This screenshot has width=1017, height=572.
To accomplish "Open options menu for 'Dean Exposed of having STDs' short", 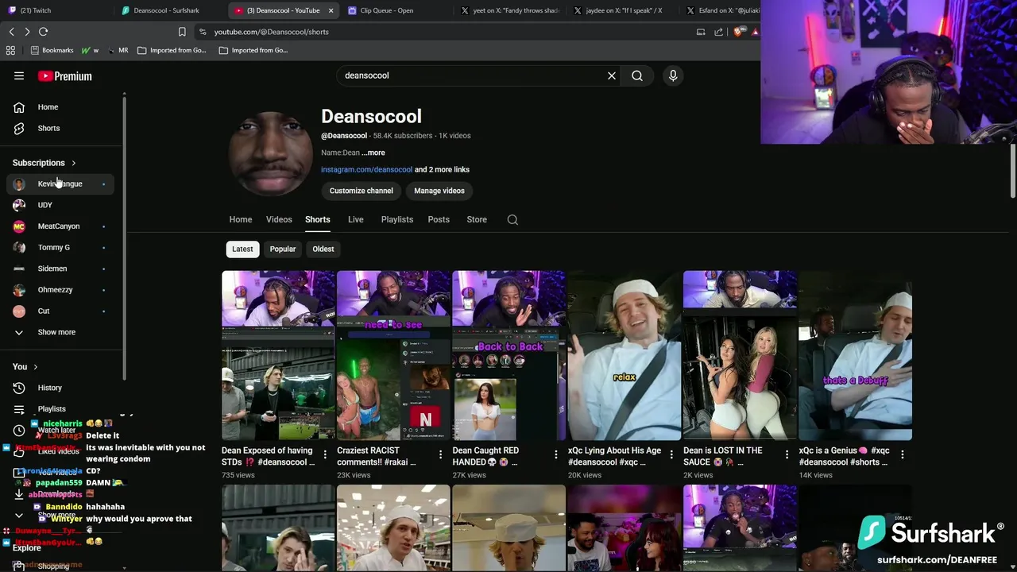I will click(x=325, y=454).
